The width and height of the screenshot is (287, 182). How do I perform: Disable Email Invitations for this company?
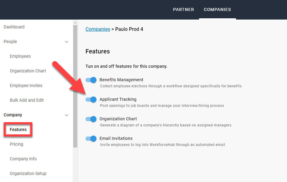pyautogui.click(x=91, y=139)
